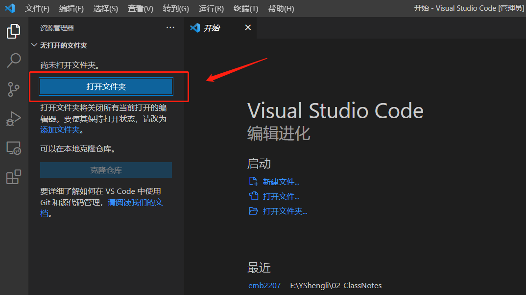Click the 尚未打开文件夹。 message text

pos(70,65)
